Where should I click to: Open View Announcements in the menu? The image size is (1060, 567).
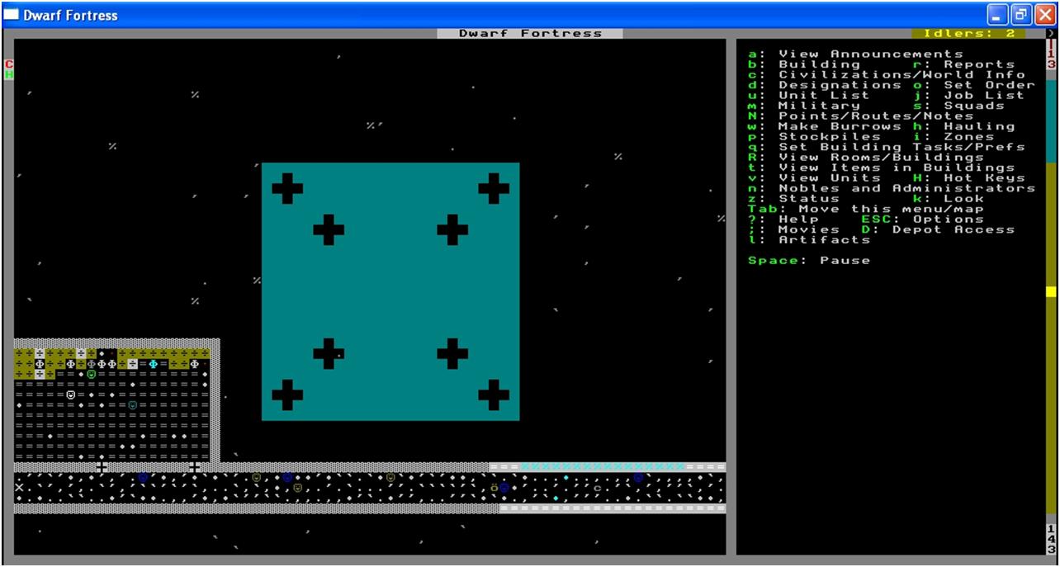pyautogui.click(x=855, y=54)
